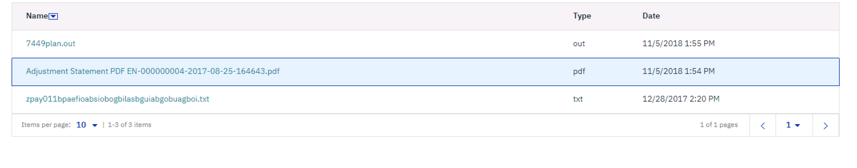Open the zpay011 text file
Screen dimensions: 857x168
118,99
